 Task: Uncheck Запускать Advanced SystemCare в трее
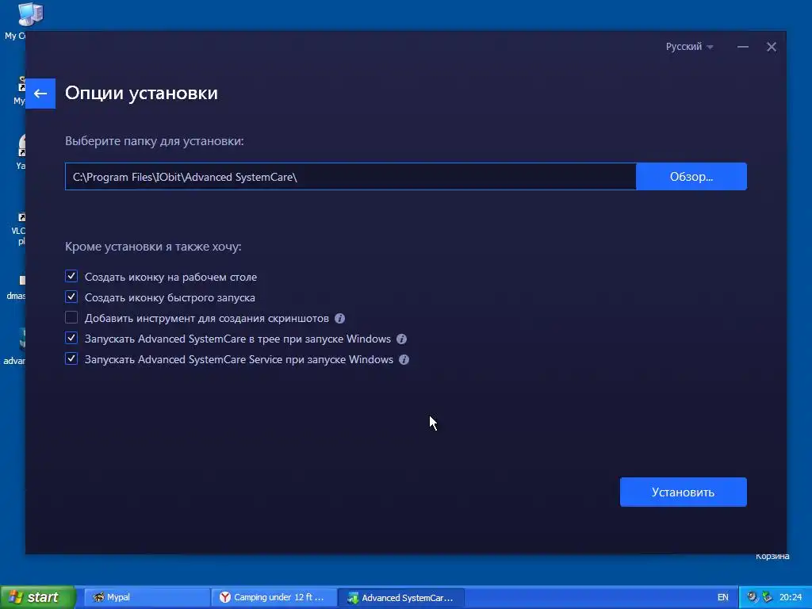(71, 338)
